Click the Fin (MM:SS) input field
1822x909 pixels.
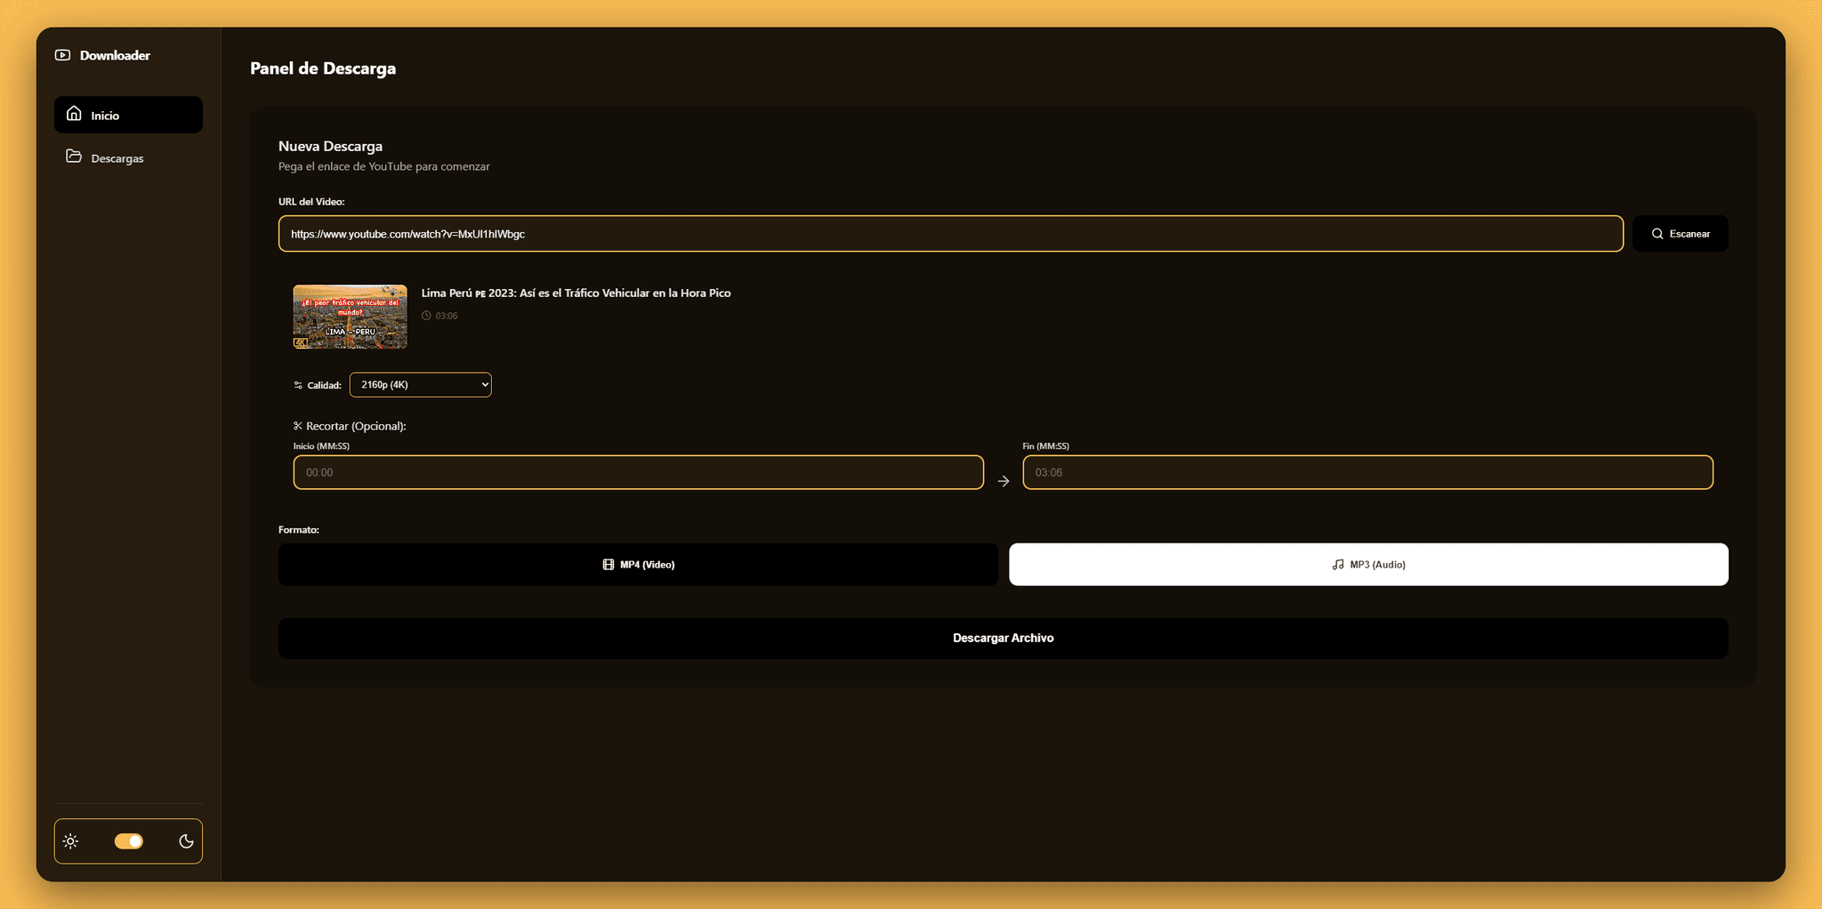(1367, 472)
